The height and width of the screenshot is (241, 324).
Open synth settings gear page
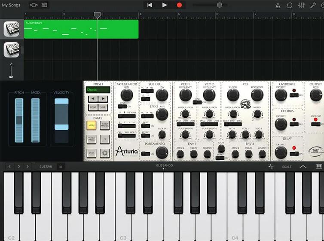(105, 153)
